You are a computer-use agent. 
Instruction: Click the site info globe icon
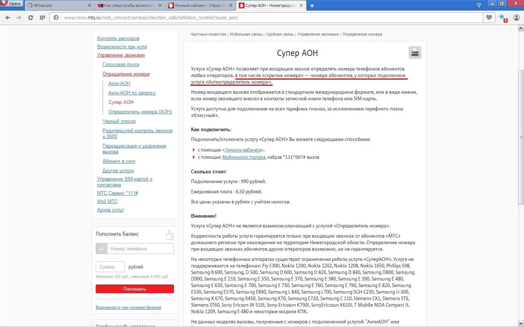coord(56,17)
